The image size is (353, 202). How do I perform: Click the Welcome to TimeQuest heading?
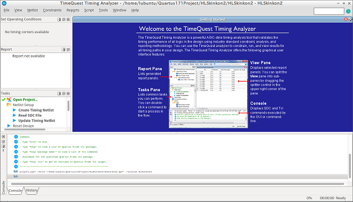coord(197,29)
